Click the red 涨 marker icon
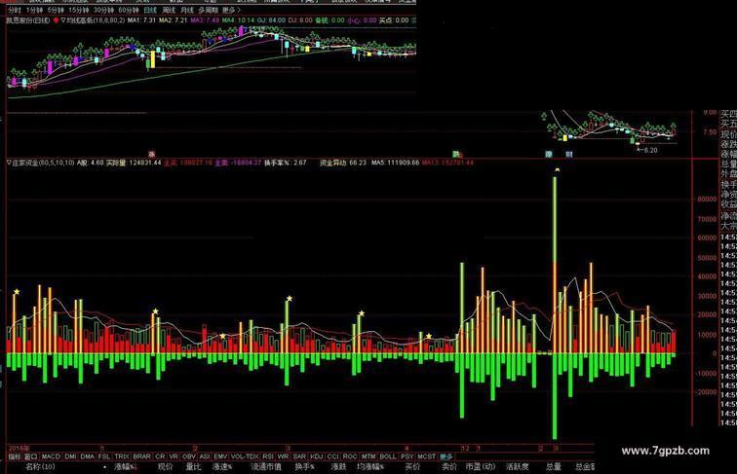Screen dimensions: 737x474 coord(151,154)
